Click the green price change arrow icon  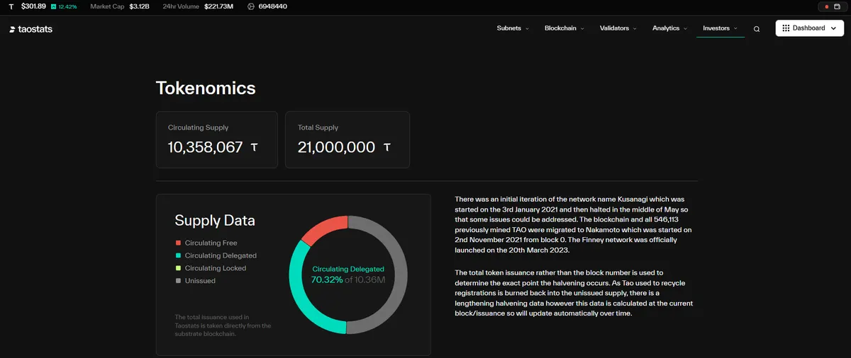click(x=53, y=6)
